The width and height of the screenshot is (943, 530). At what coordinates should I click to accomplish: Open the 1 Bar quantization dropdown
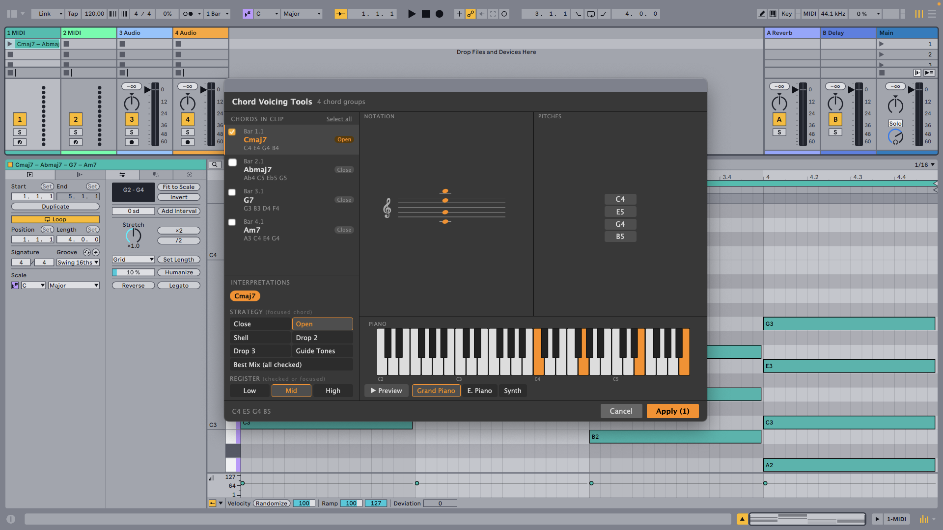(x=217, y=14)
